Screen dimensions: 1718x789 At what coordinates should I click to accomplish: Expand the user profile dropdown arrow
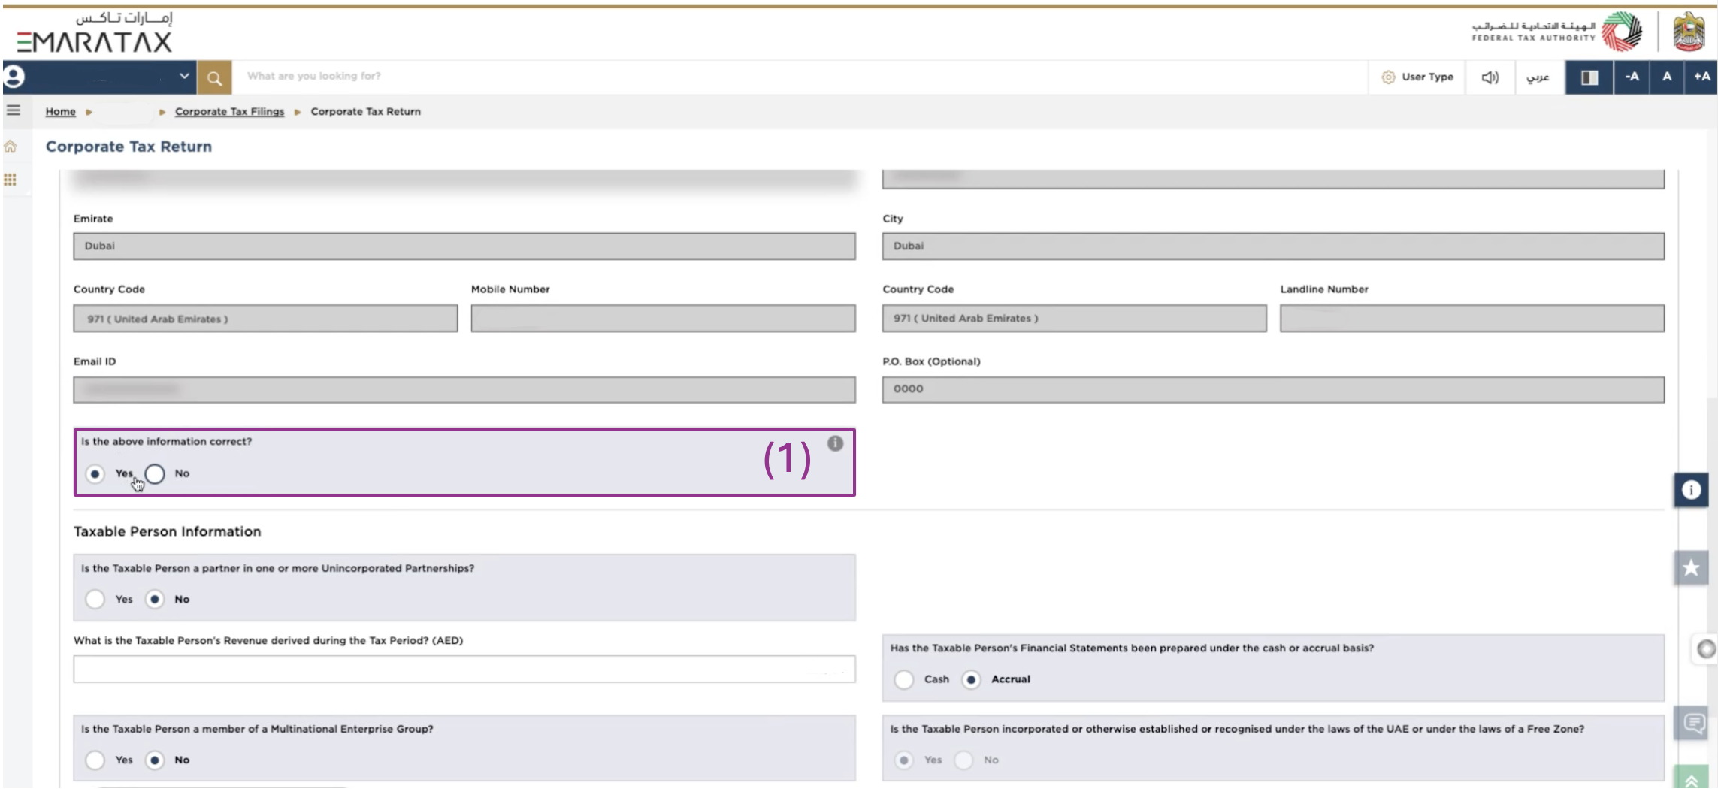[184, 77]
